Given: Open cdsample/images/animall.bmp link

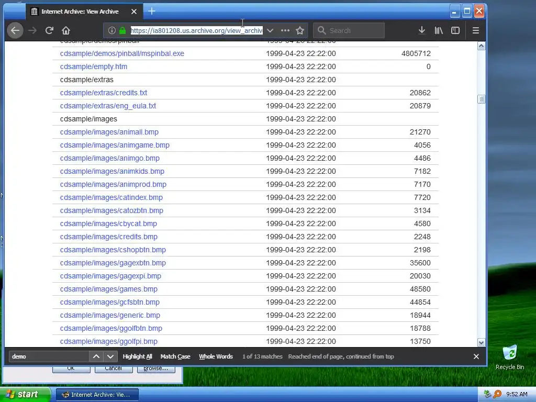Looking at the screenshot, I should (109, 132).
